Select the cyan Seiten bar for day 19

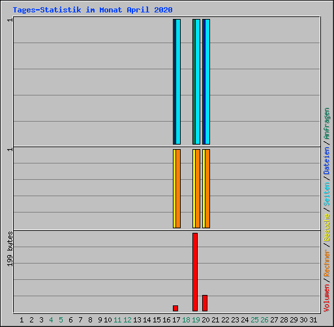[198, 82]
